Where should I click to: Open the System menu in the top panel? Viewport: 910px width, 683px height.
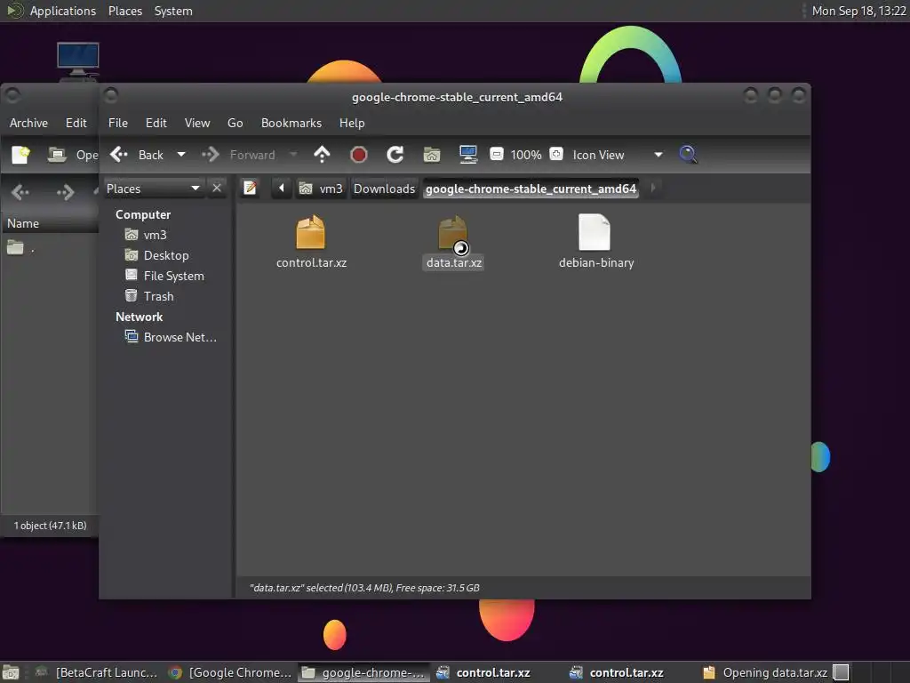(173, 11)
